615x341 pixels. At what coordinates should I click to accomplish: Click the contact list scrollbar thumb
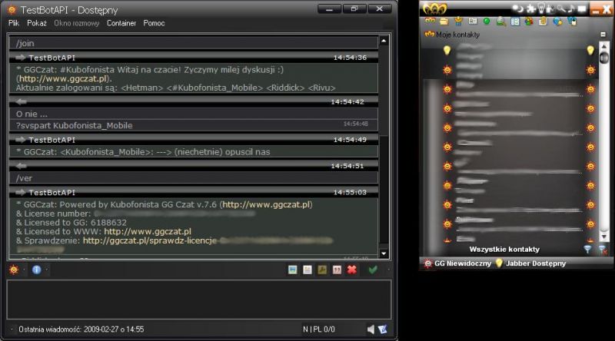coord(604,58)
